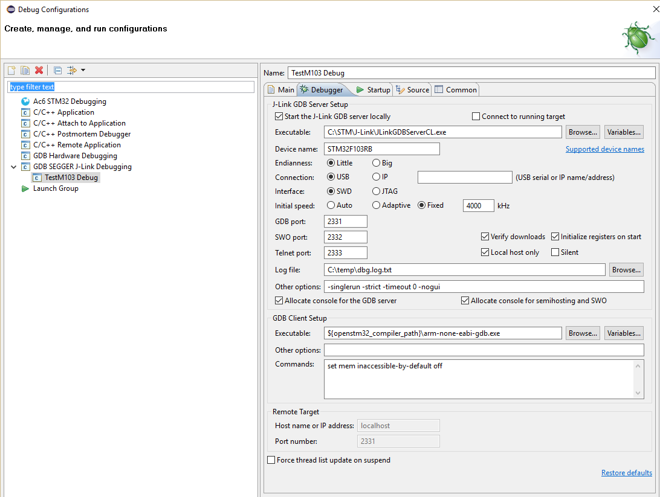Click the New launch configuration icon
660x497 pixels.
click(x=12, y=70)
